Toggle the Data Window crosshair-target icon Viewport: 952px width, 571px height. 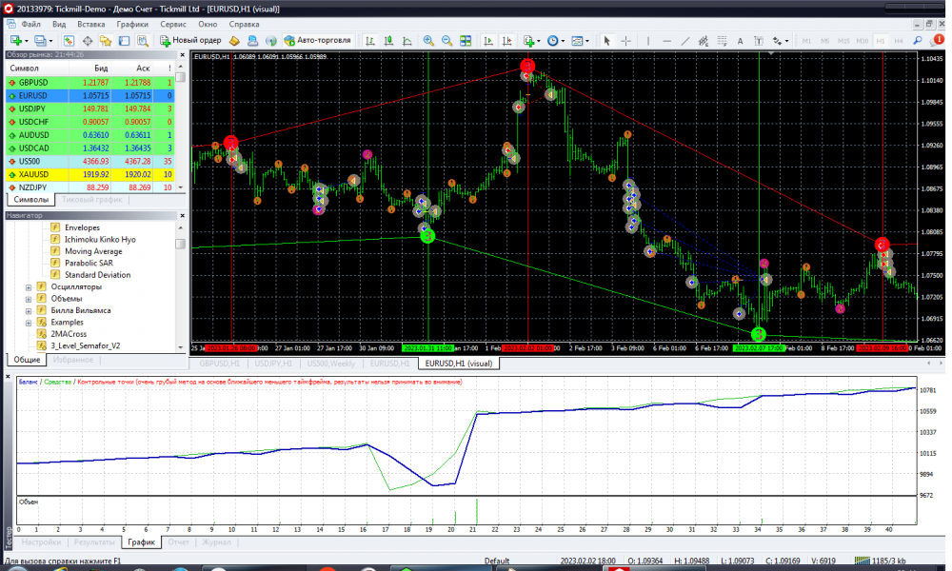pos(88,41)
